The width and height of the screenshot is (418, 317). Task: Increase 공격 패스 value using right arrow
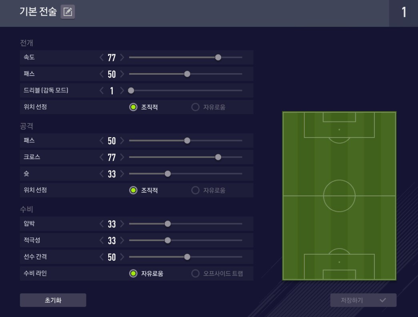click(122, 141)
